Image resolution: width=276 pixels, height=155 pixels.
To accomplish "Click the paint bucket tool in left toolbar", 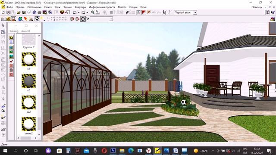I will 3,111.
